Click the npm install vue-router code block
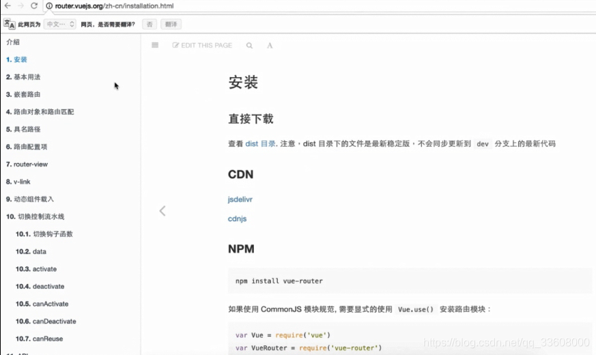This screenshot has width=596, height=355. pos(410,281)
